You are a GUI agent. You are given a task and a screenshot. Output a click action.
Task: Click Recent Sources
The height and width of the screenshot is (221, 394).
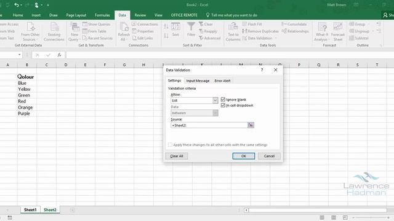point(97,38)
